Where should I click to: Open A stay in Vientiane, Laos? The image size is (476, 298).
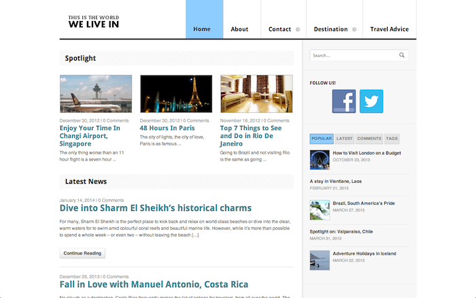(x=335, y=181)
